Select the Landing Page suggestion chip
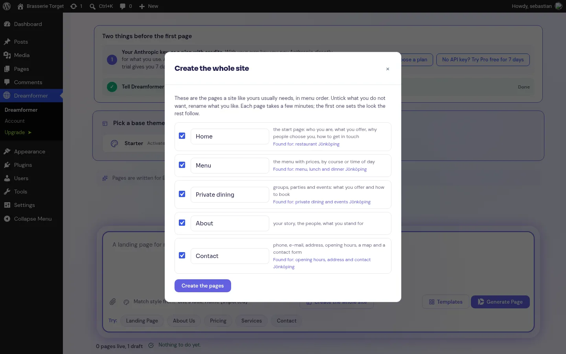The width and height of the screenshot is (566, 354). tap(142, 321)
